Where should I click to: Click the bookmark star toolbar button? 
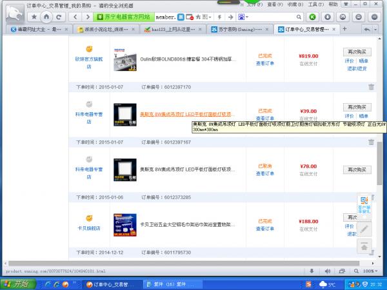[34, 17]
